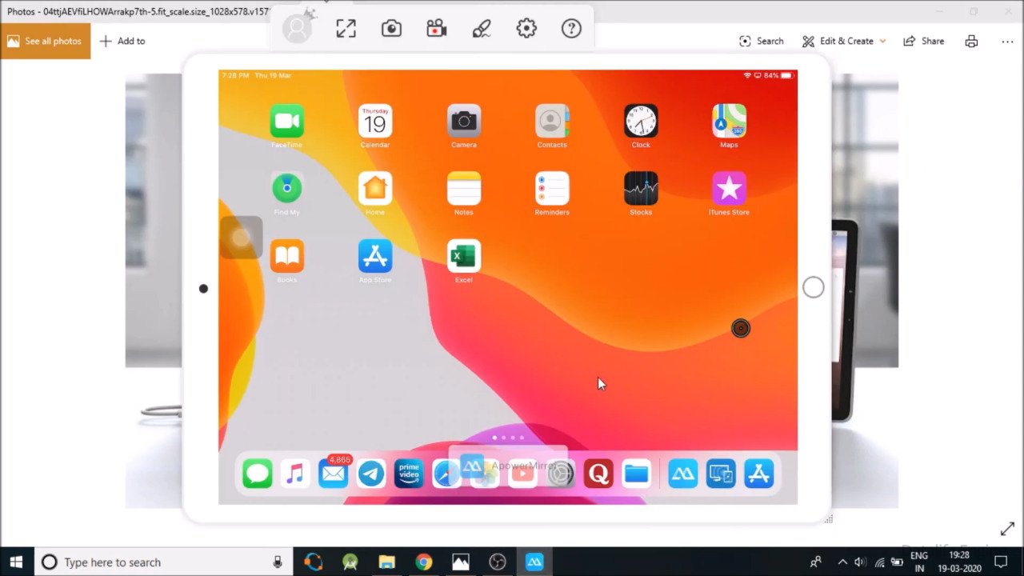Open the Reminders app
This screenshot has width=1024, height=576.
552,189
